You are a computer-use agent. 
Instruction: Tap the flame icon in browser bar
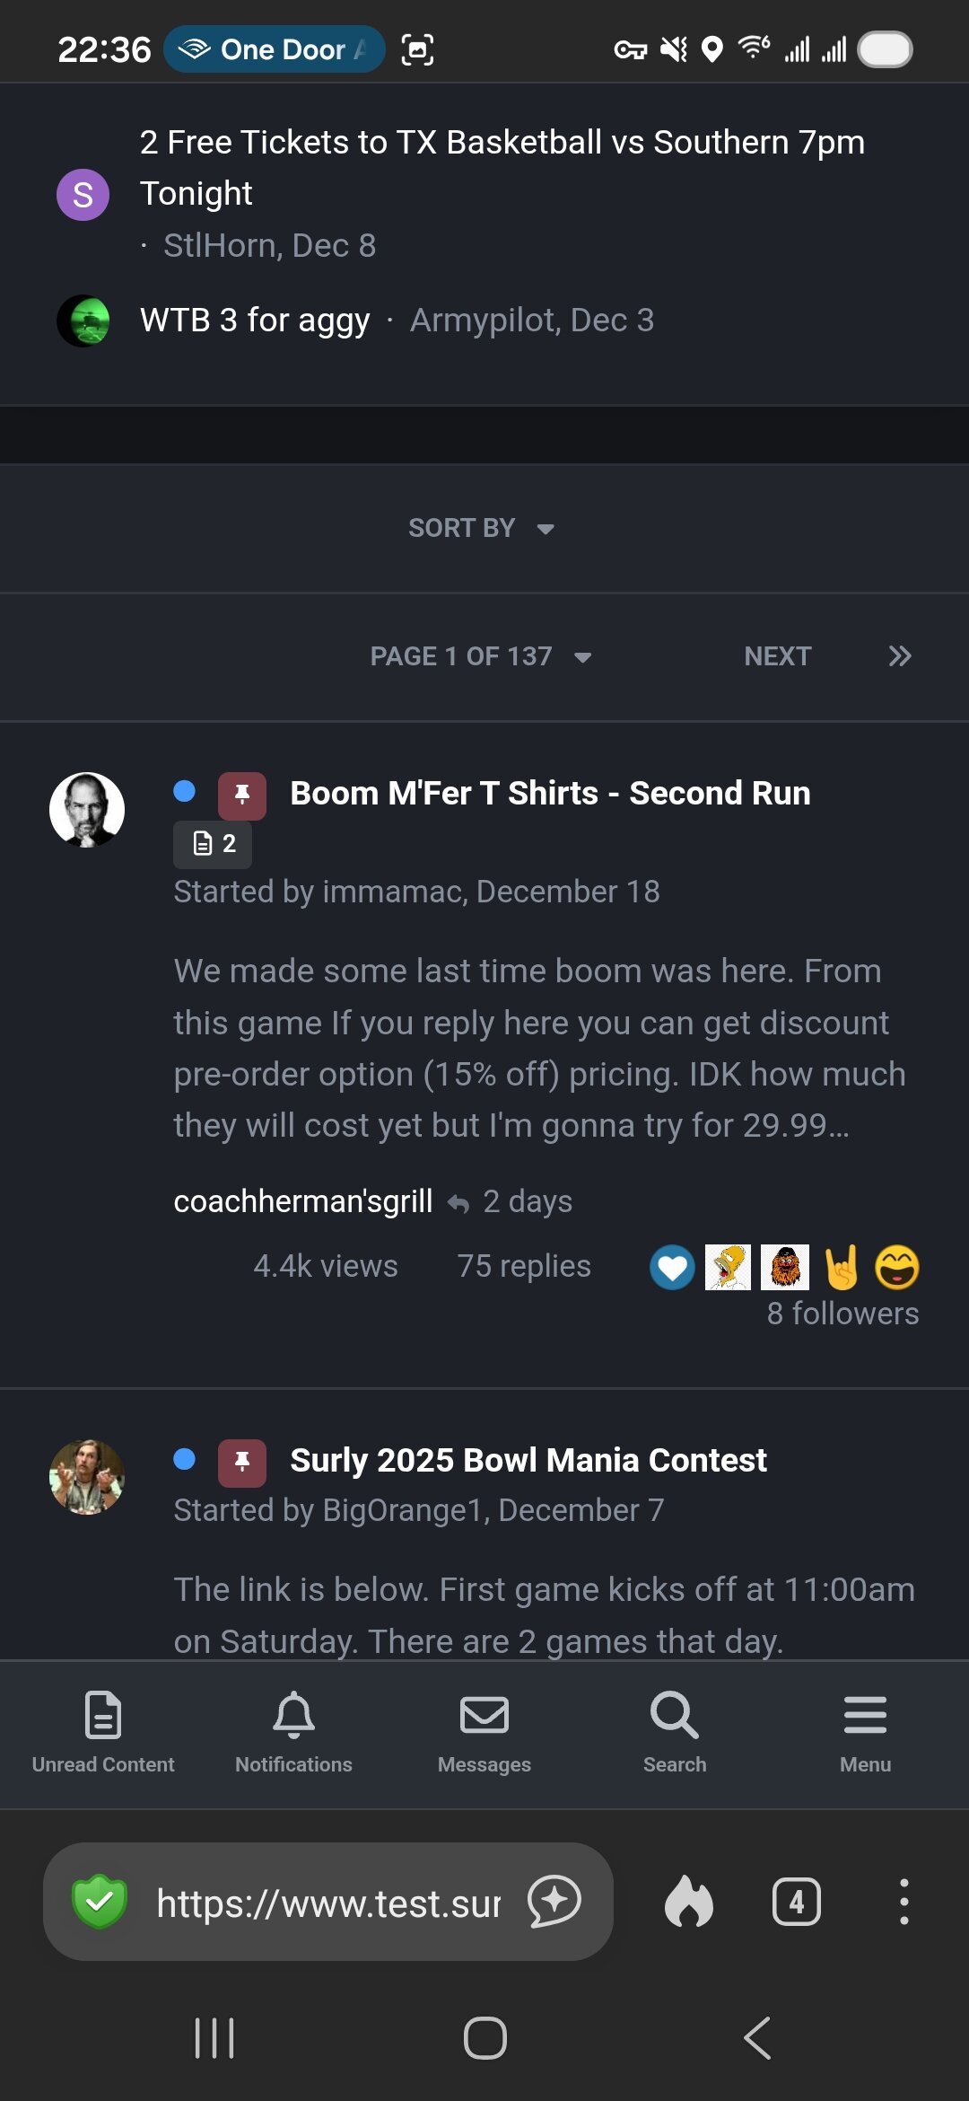click(x=688, y=1902)
